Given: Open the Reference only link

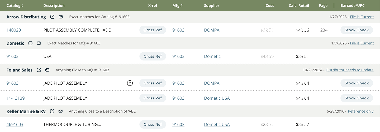Looking at the screenshot, I should point(360,111).
